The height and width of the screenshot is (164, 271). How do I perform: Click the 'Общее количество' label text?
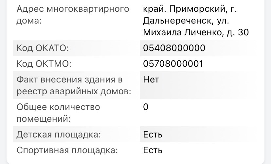click(58, 107)
